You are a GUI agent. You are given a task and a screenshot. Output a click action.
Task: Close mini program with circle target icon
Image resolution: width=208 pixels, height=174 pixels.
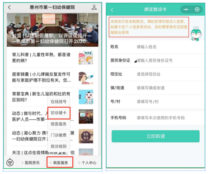[197, 9]
